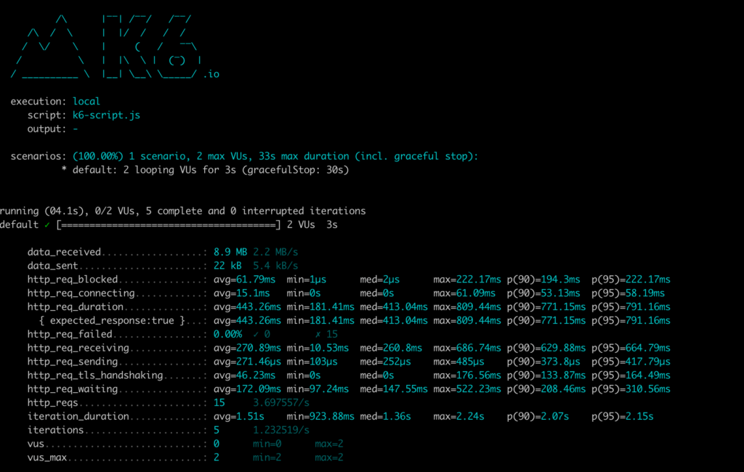The height and width of the screenshot is (472, 744).
Task: Click the 'output:' label
Action: click(46, 129)
